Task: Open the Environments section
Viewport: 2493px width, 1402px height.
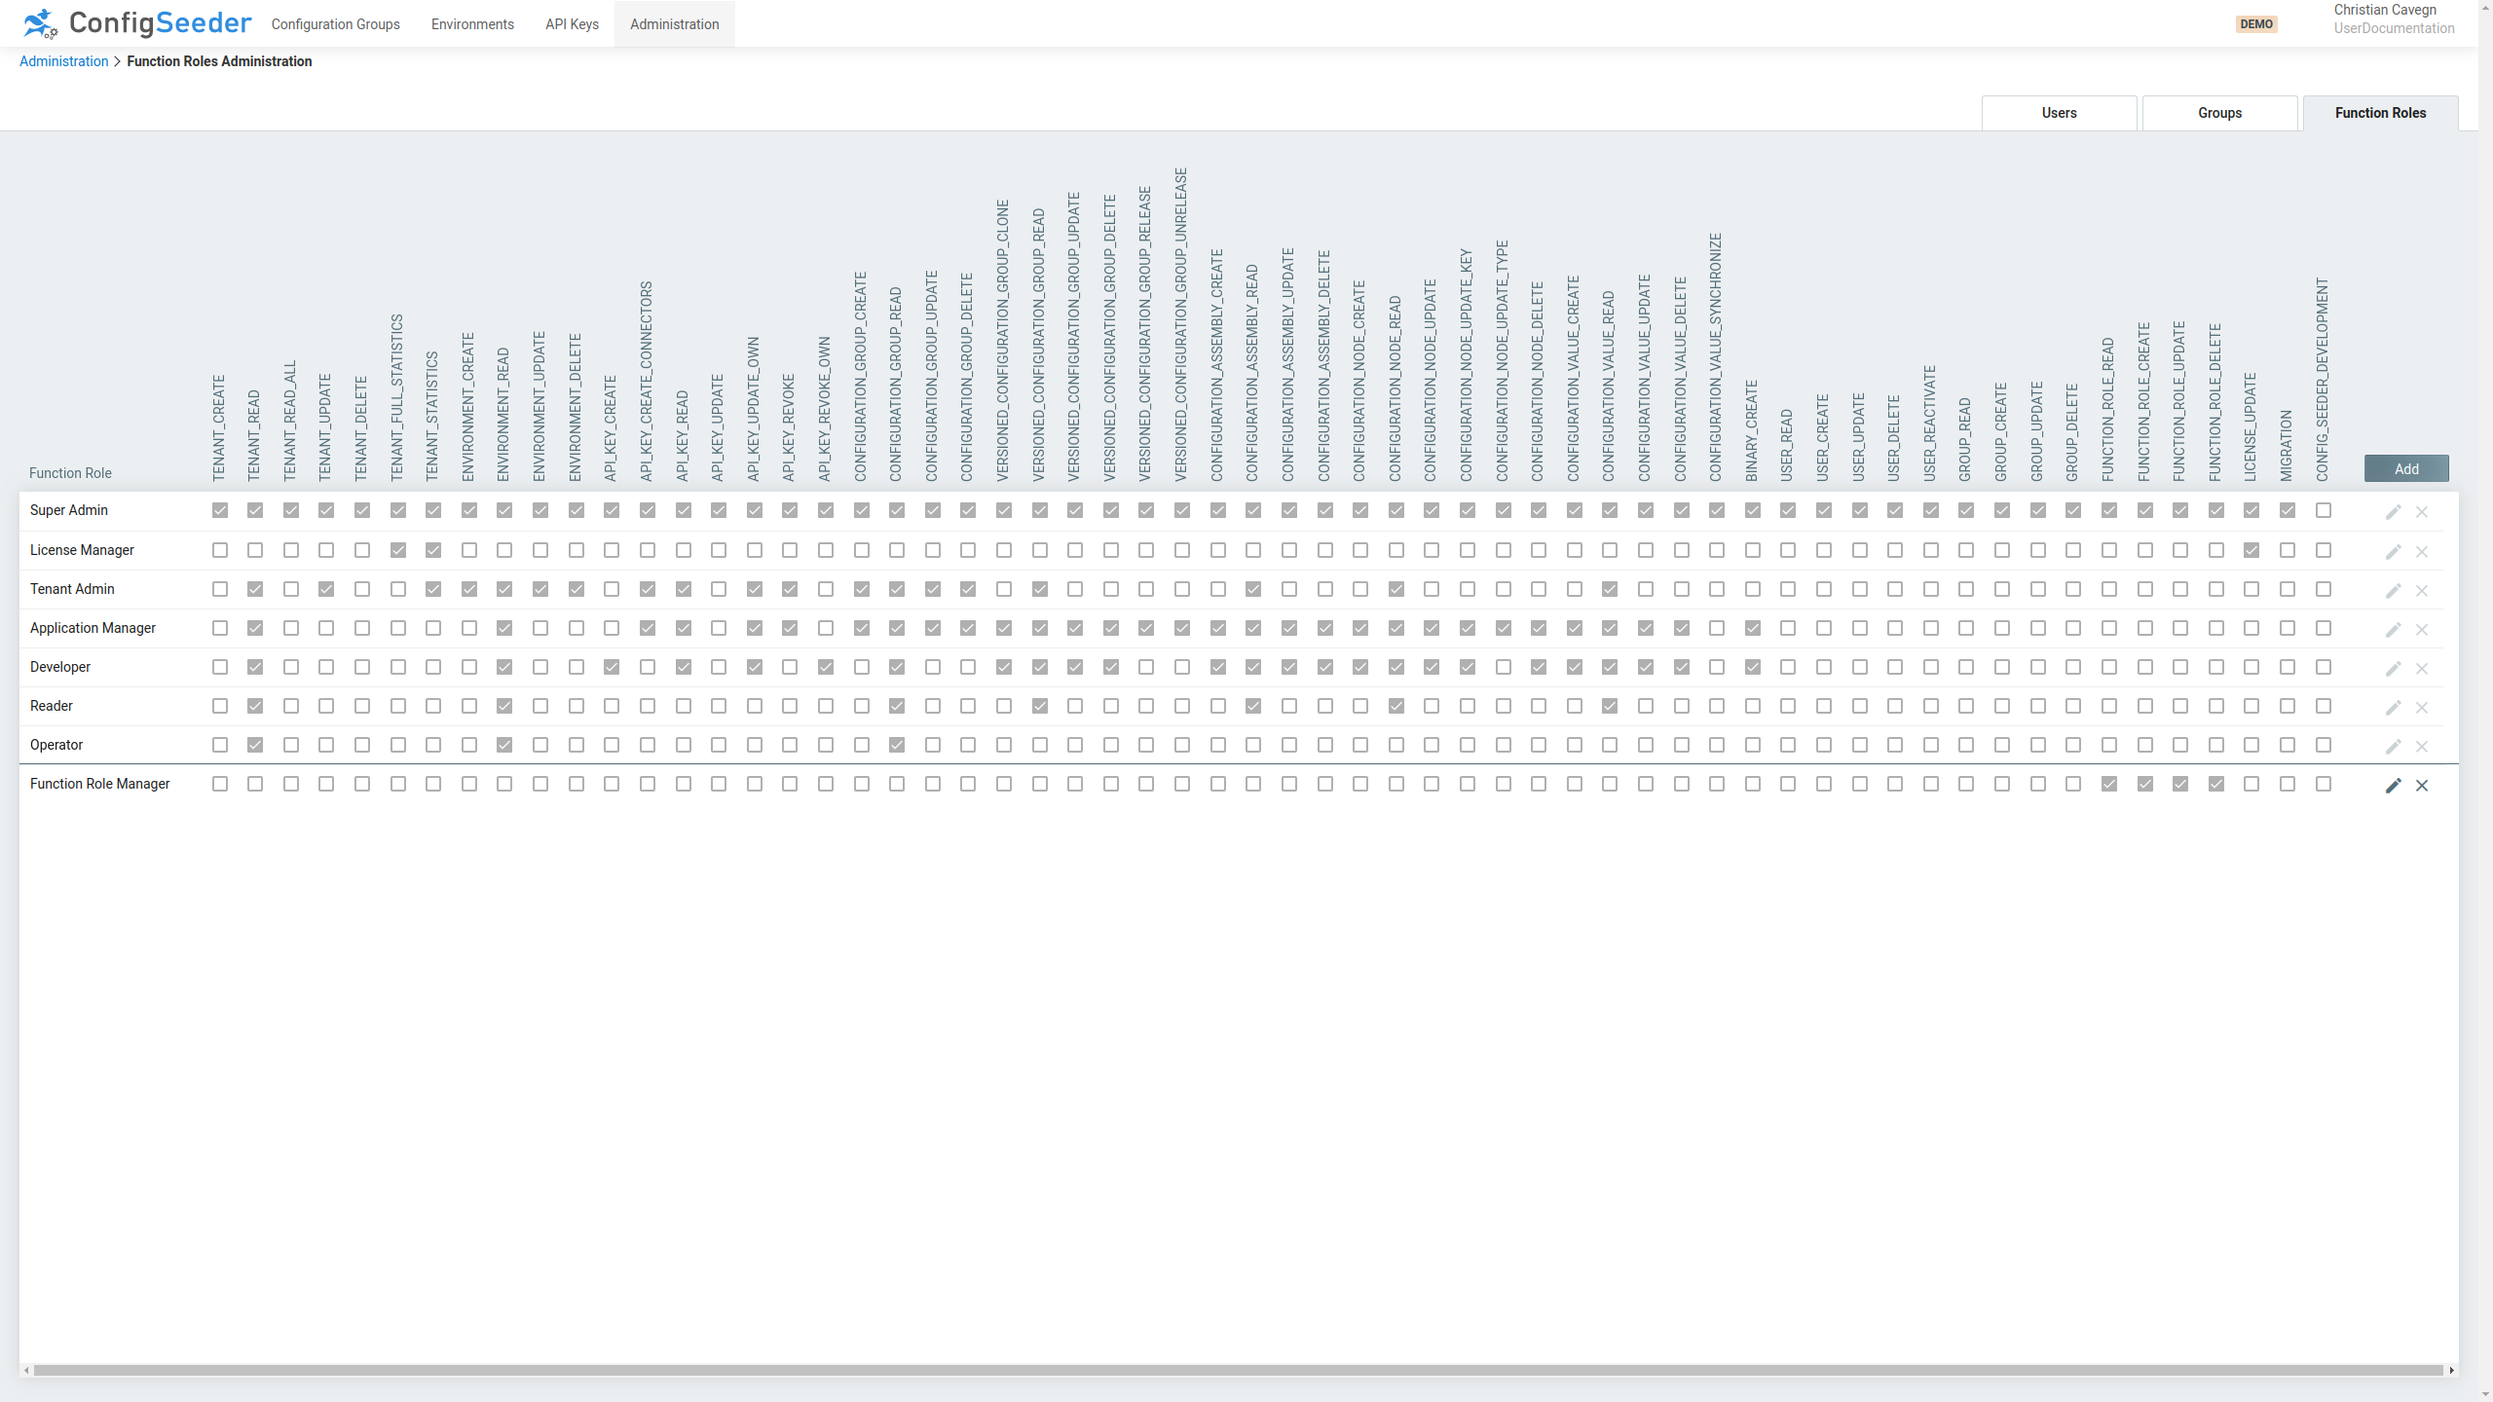Action: pyautogui.click(x=472, y=23)
